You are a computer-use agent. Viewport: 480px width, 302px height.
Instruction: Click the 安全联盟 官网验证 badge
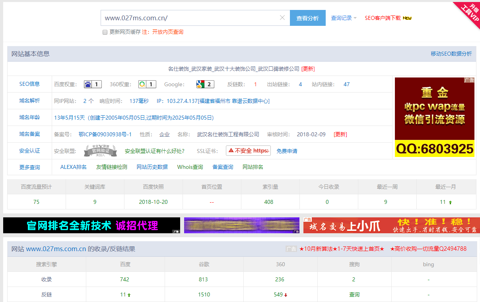click(100, 151)
